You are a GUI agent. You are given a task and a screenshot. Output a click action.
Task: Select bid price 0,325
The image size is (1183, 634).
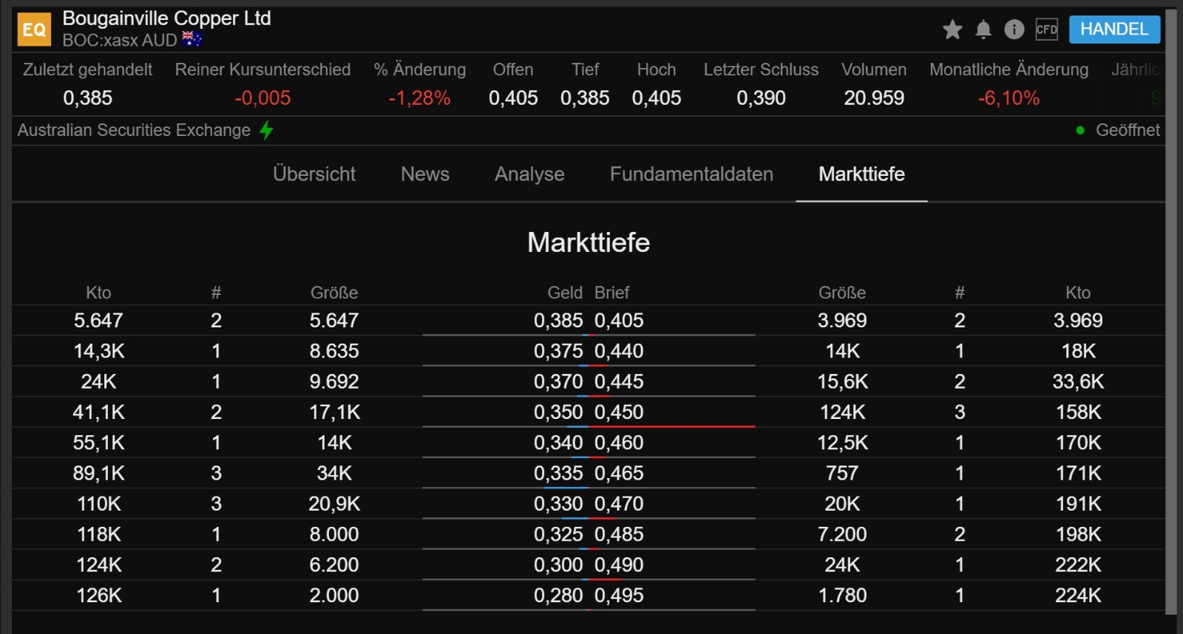(558, 534)
